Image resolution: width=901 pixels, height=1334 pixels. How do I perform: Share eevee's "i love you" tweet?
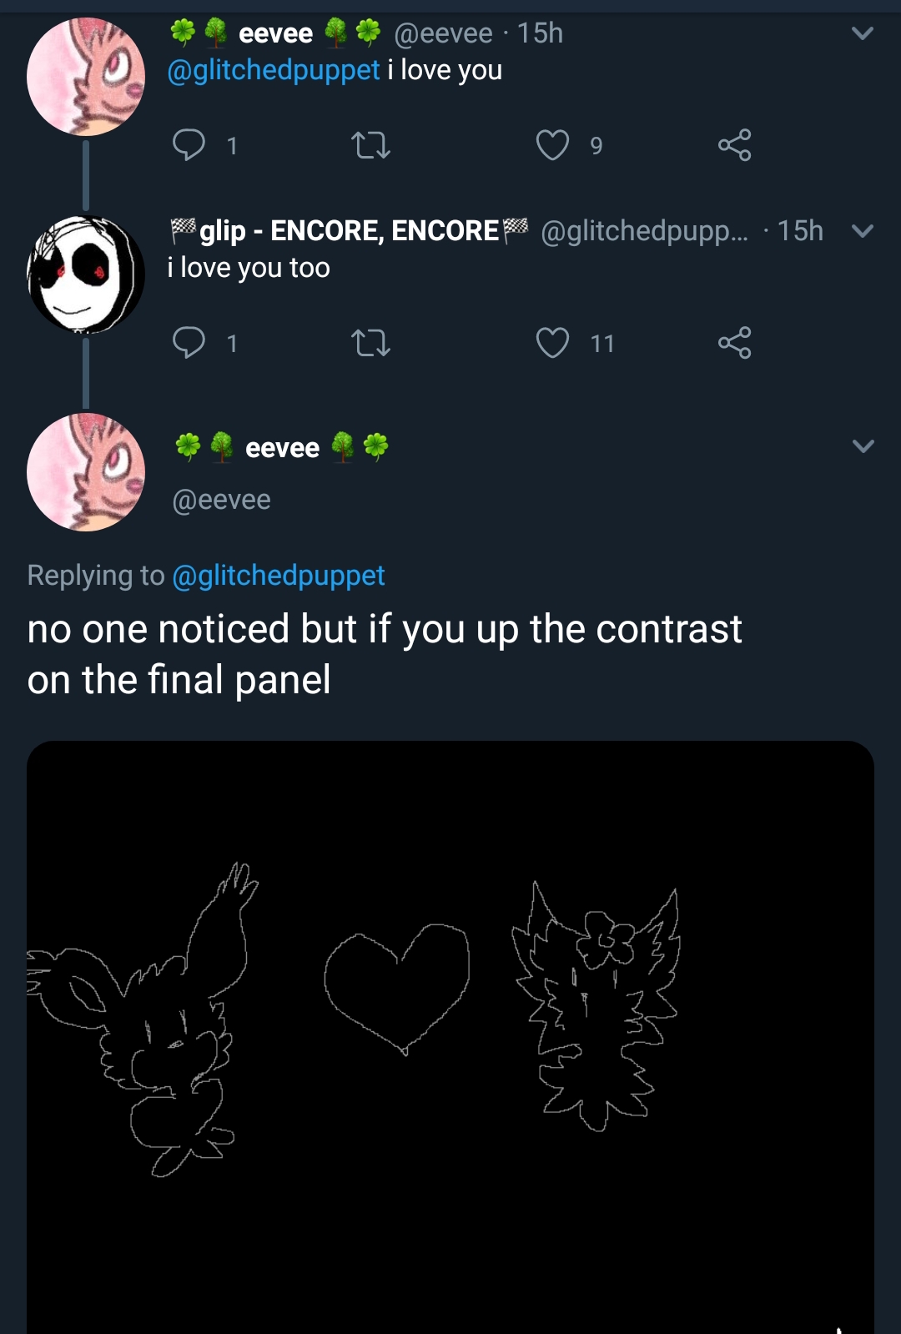[x=735, y=145]
